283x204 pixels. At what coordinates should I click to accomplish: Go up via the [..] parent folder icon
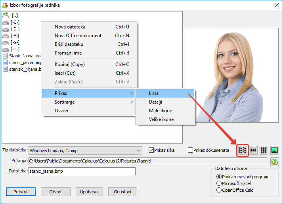point(6,15)
